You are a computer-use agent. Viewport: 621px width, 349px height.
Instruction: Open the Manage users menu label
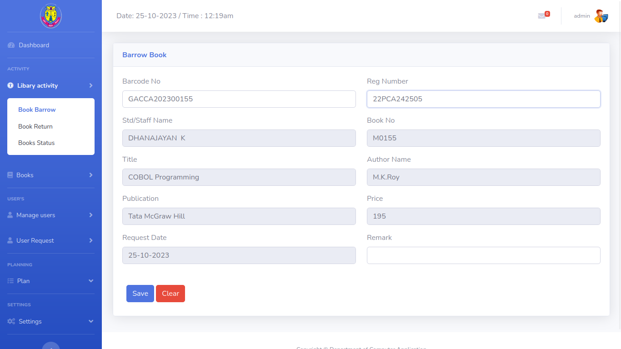35,215
